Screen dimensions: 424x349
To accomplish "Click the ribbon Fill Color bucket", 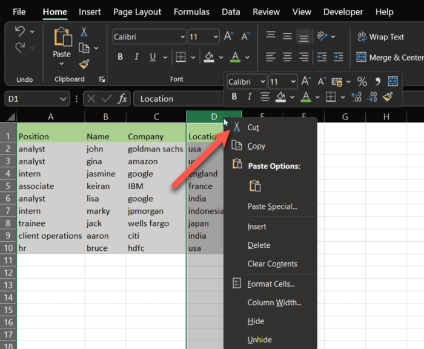I will coord(210,57).
